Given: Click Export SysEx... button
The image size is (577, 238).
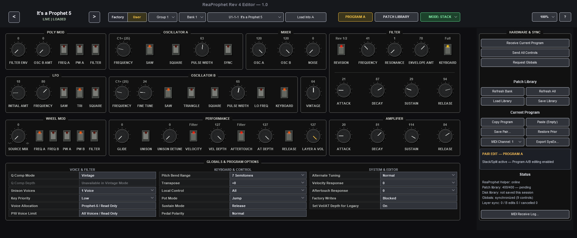Looking at the screenshot, I should point(547,142).
